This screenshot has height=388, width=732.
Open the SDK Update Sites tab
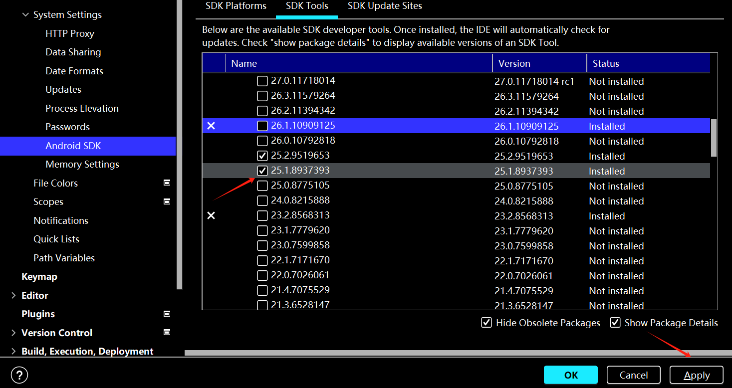point(385,6)
